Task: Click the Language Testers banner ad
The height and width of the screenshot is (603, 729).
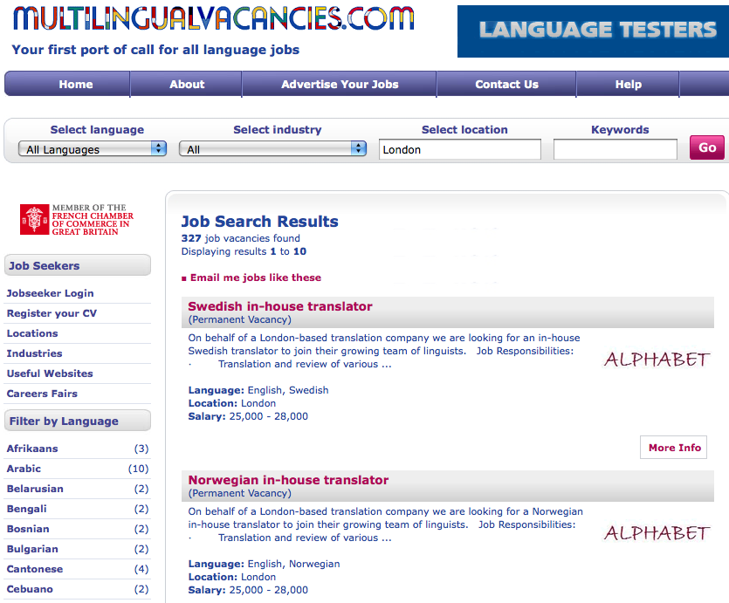Action: (x=593, y=31)
